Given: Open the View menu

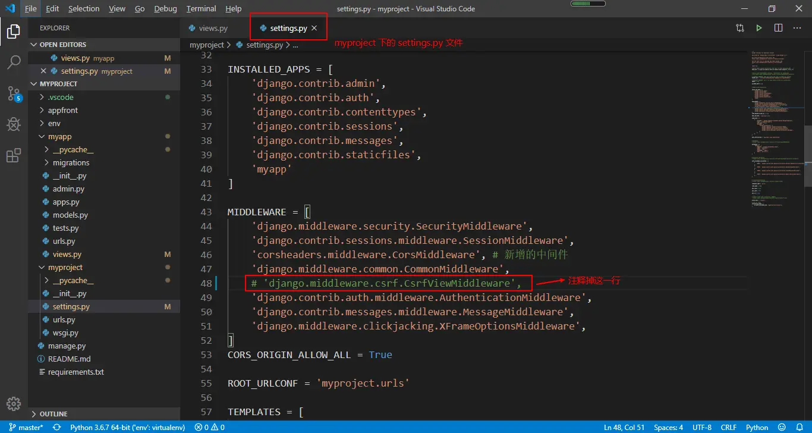Looking at the screenshot, I should click(117, 9).
